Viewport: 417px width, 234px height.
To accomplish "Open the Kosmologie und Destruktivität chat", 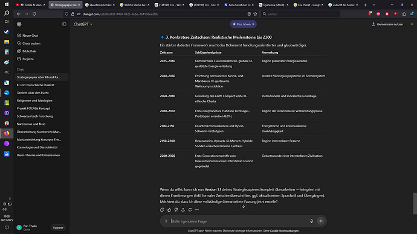I will click(x=41, y=147).
